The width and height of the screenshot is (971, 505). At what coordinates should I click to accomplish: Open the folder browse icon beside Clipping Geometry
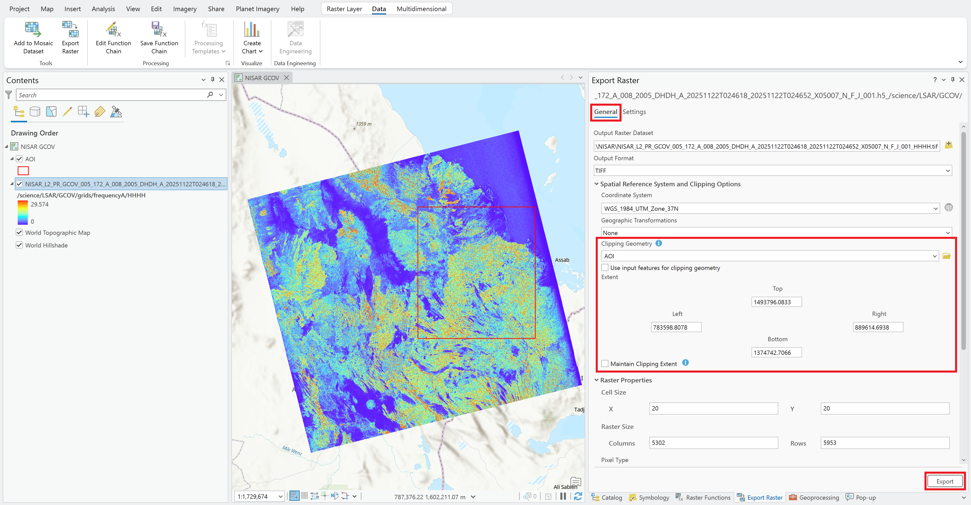click(x=946, y=256)
